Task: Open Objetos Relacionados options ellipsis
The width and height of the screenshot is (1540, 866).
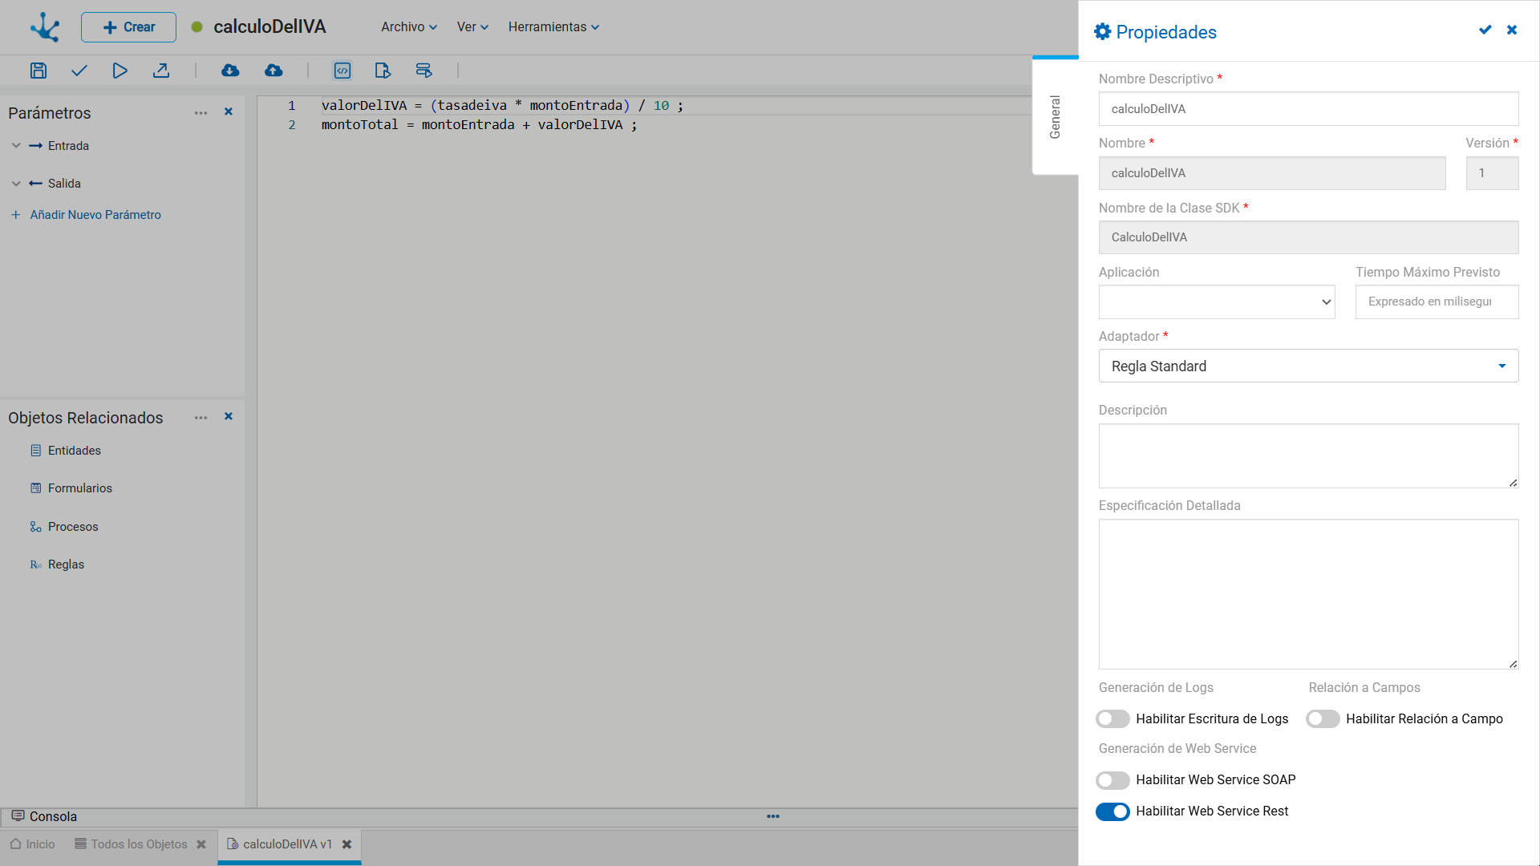Action: tap(201, 418)
